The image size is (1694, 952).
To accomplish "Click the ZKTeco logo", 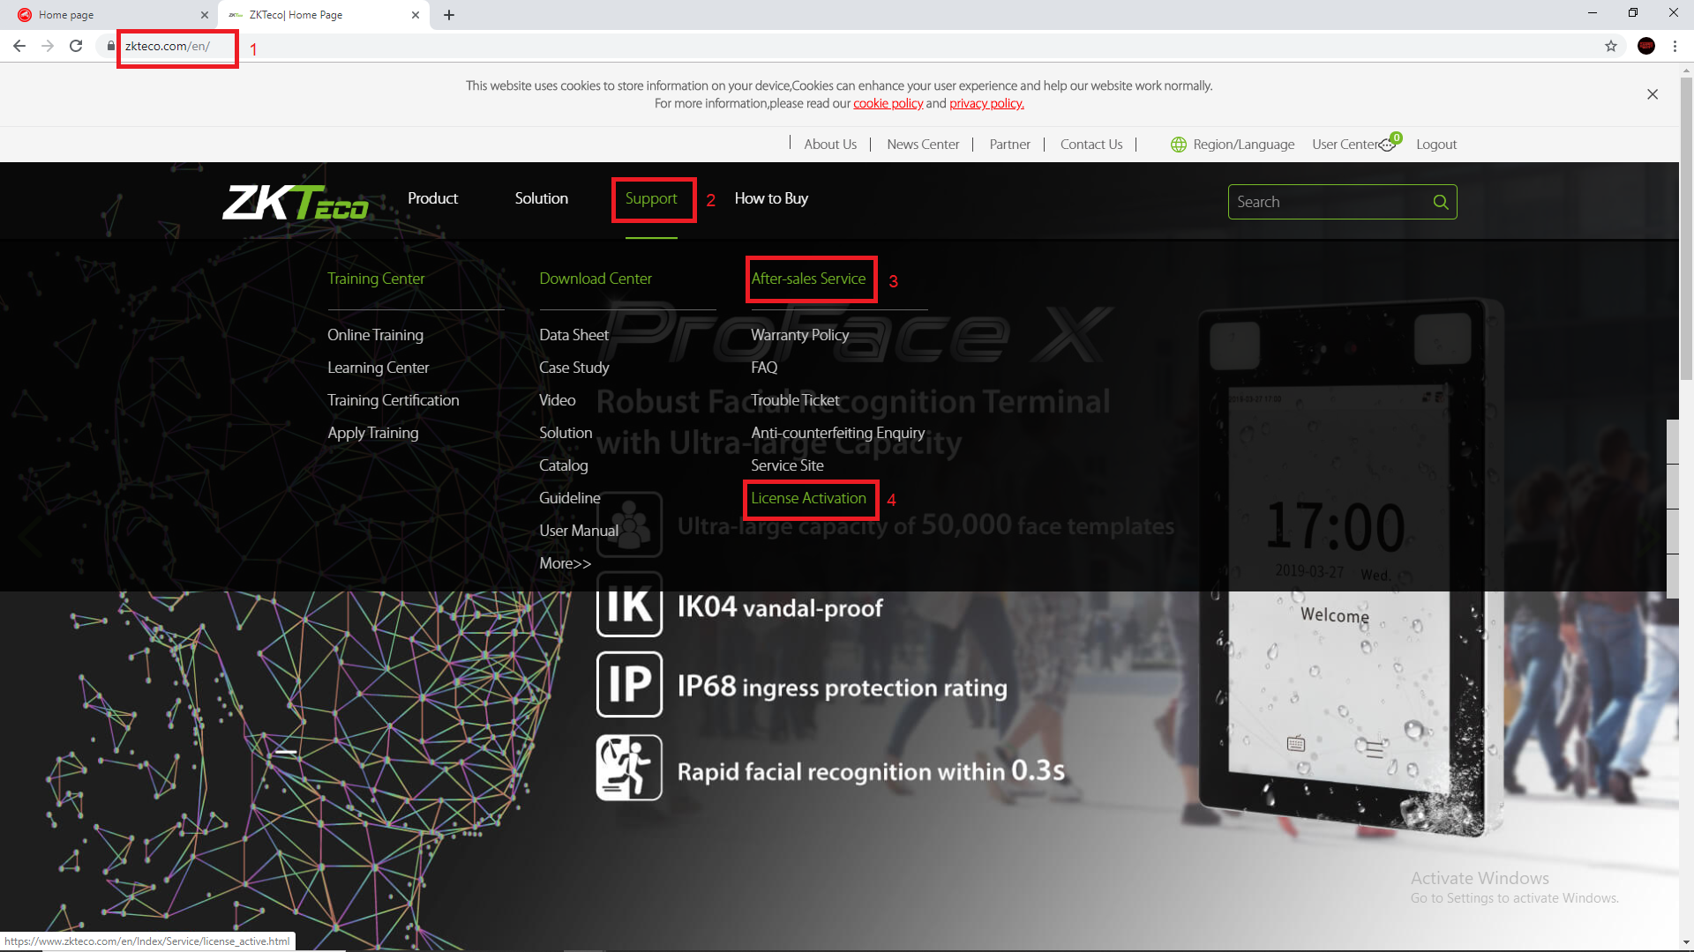I will (295, 202).
